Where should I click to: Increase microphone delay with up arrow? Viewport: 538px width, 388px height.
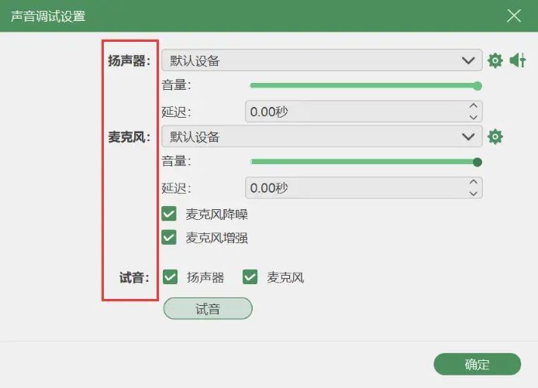[474, 182]
